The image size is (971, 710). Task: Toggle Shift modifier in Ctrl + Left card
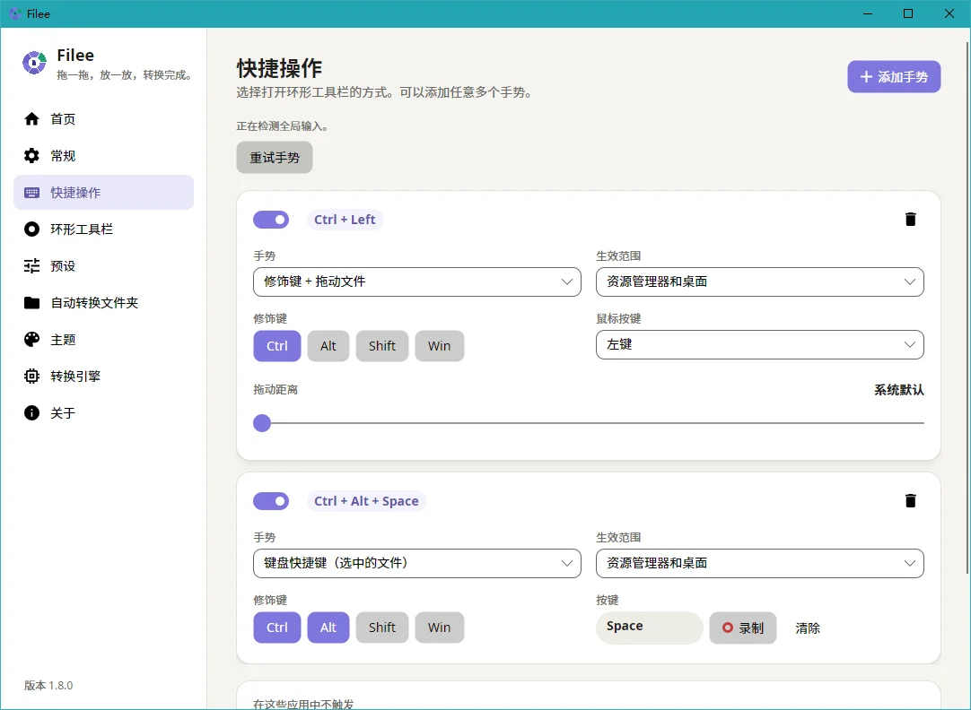point(382,346)
